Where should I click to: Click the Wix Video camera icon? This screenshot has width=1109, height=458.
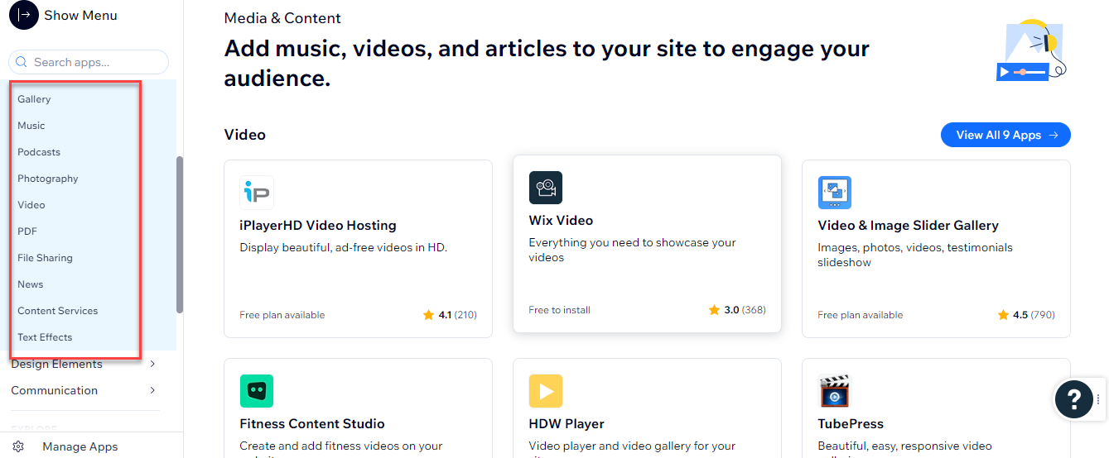coord(546,188)
